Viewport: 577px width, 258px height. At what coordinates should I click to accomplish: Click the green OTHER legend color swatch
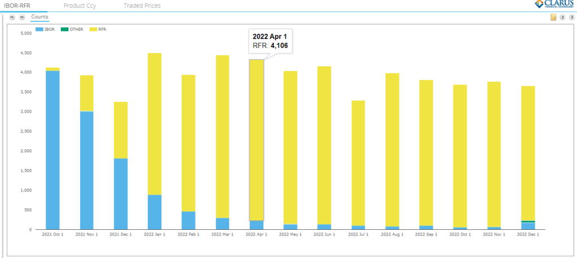[64, 29]
